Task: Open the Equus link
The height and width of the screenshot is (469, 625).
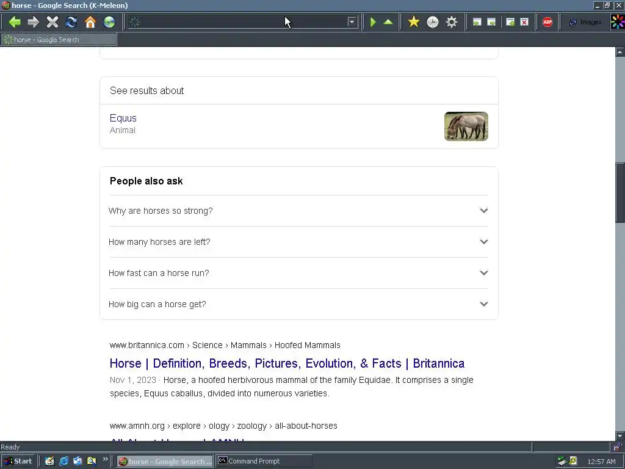Action: pyautogui.click(x=123, y=118)
